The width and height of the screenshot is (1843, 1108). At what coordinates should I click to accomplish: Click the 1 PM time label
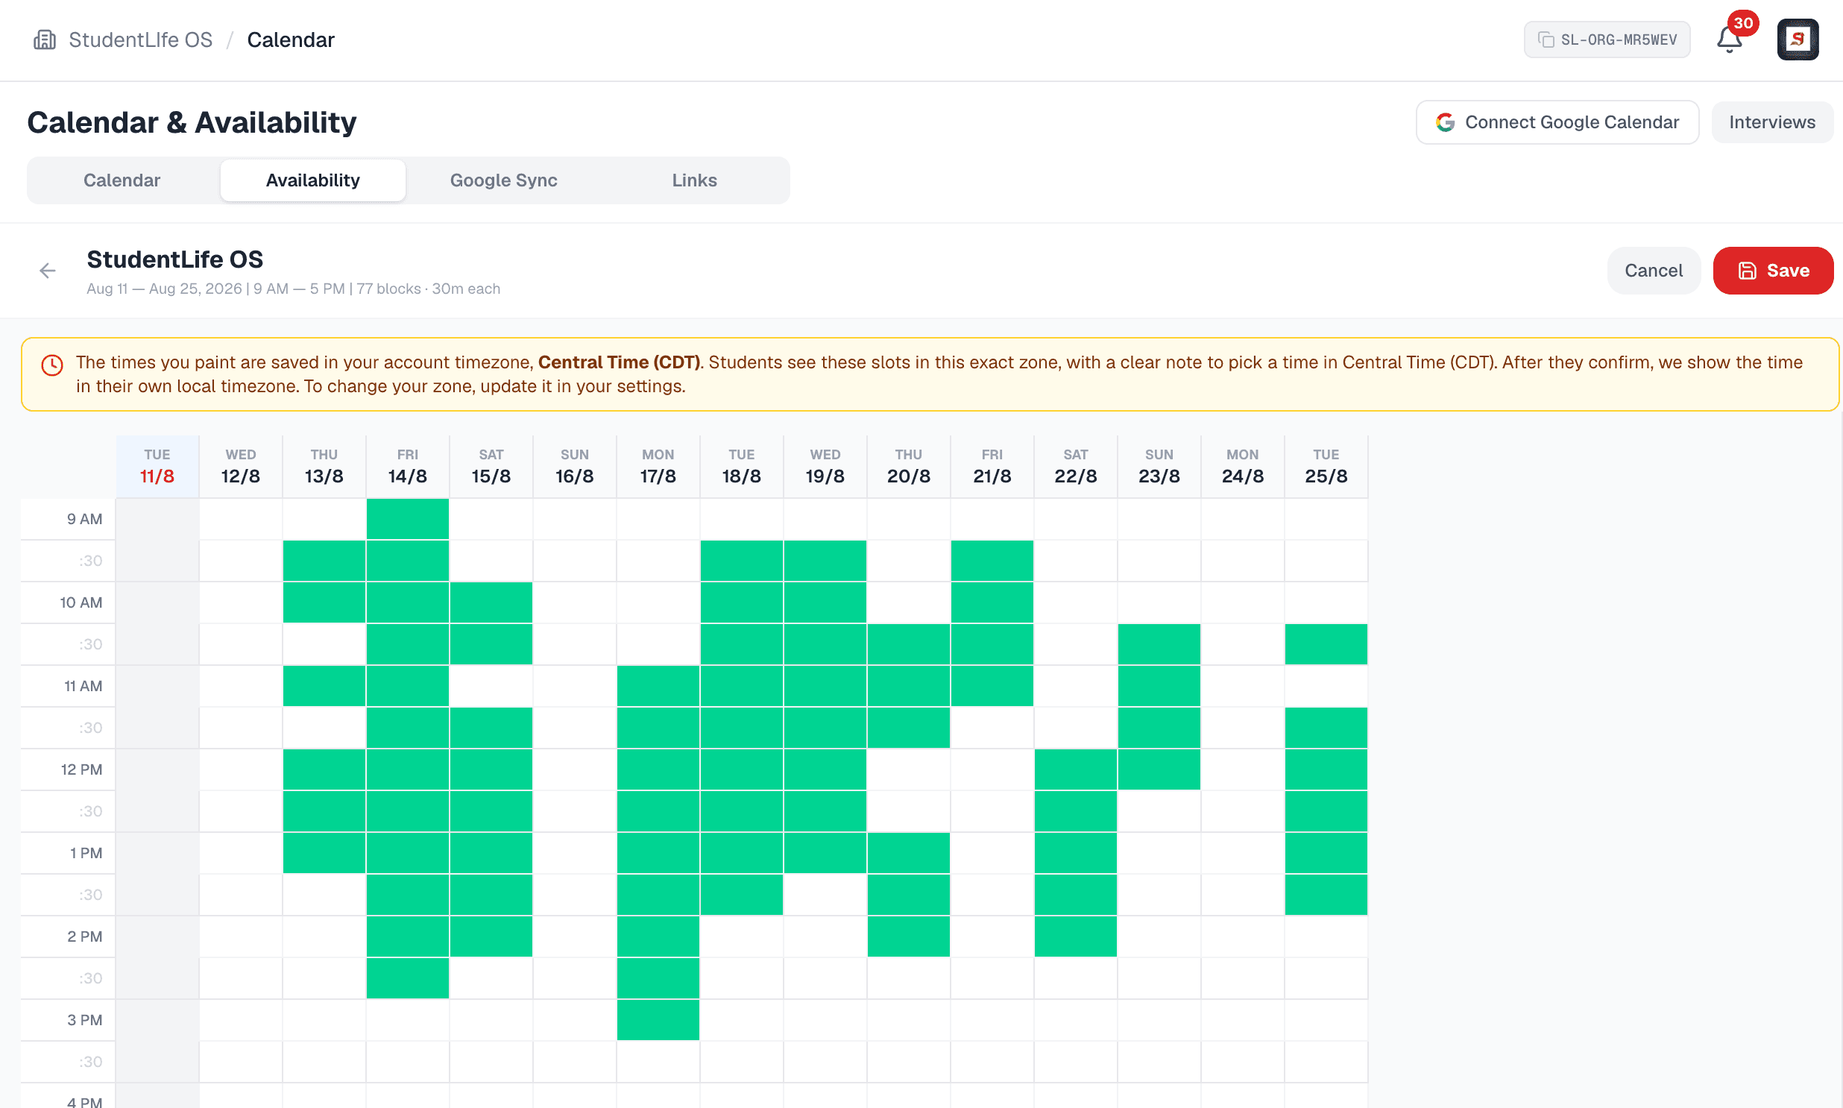86,853
